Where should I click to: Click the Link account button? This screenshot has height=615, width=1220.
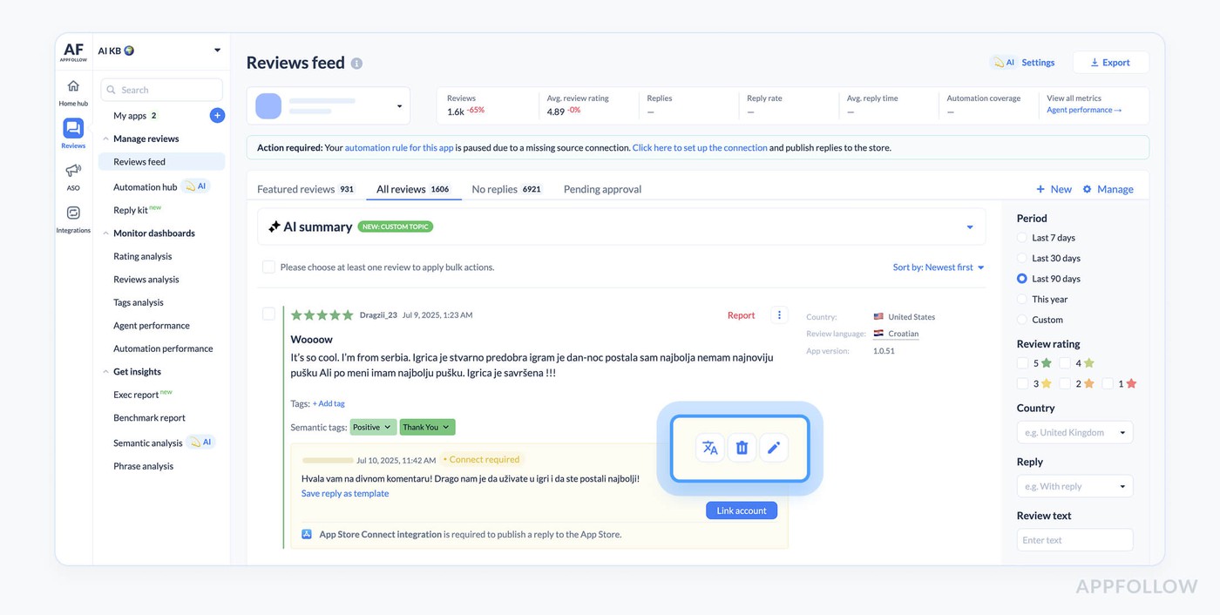pyautogui.click(x=741, y=510)
